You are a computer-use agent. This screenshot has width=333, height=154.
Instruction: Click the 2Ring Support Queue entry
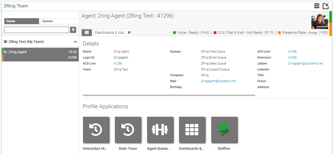[215, 69]
